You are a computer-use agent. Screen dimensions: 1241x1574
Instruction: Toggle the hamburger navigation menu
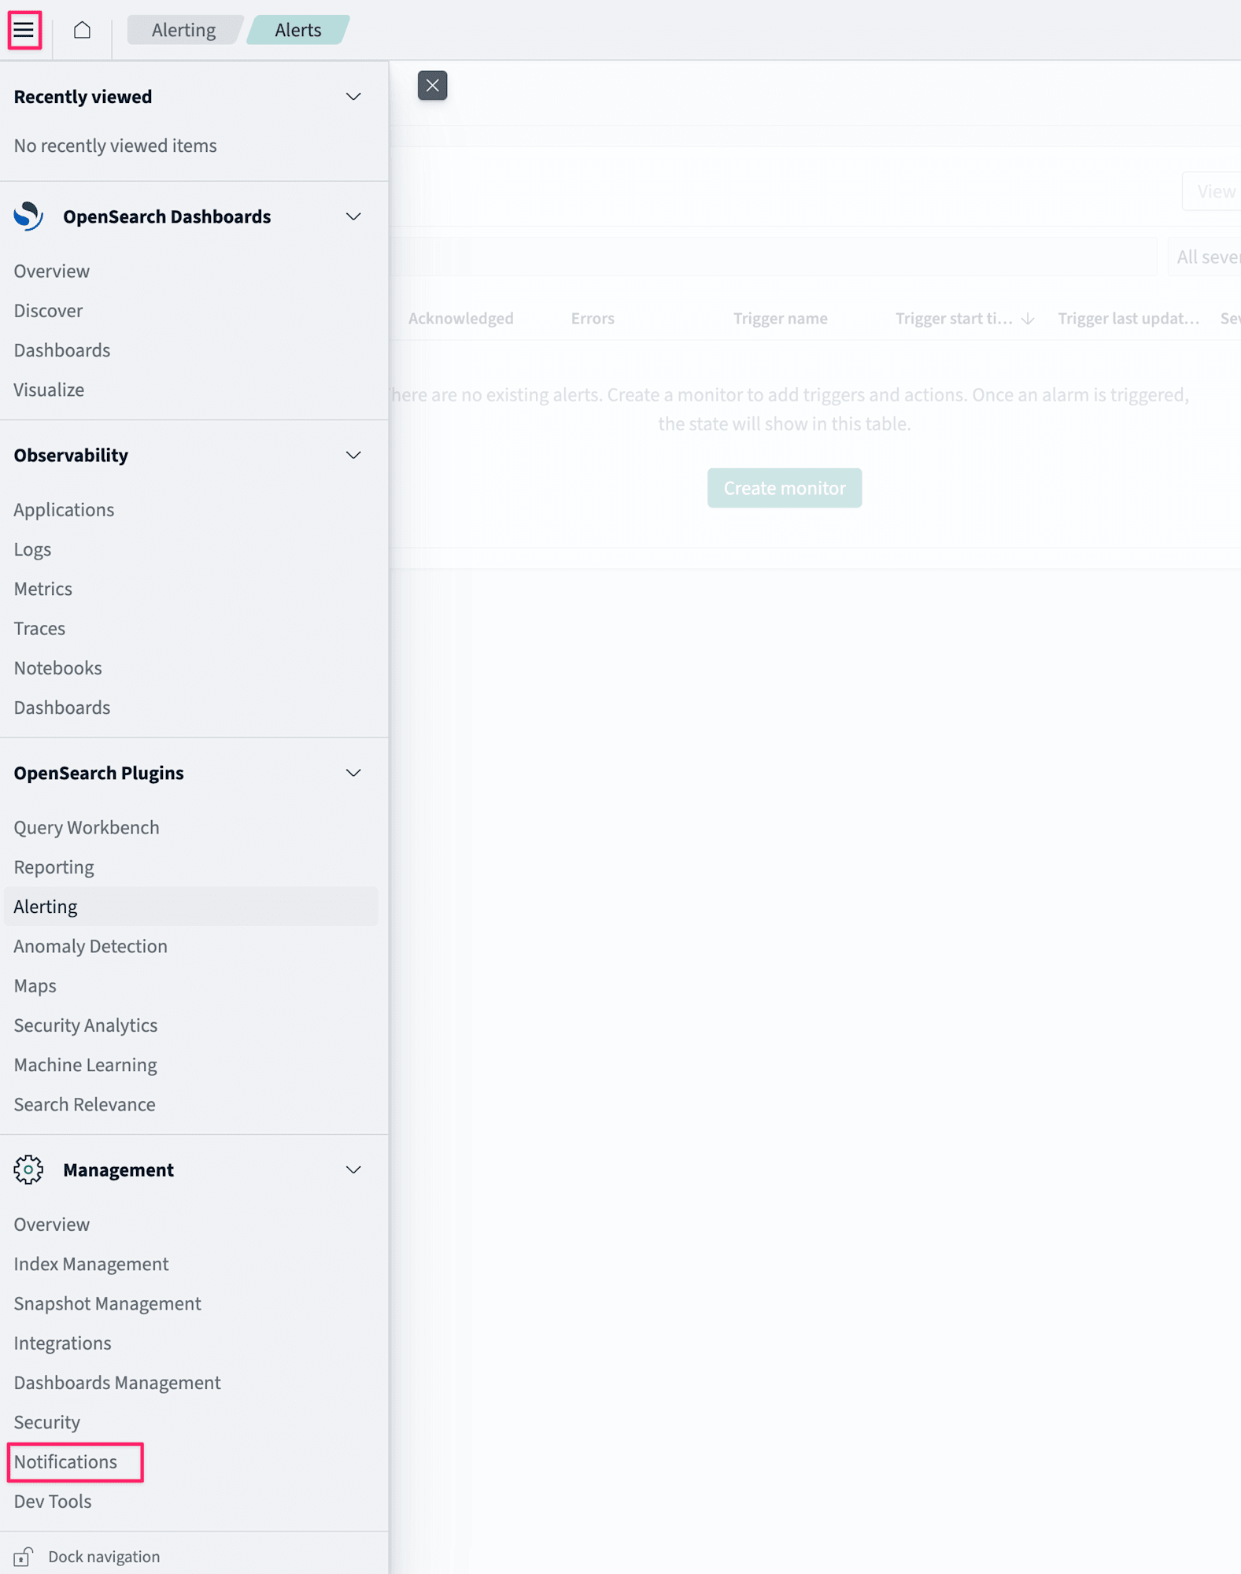pos(24,30)
